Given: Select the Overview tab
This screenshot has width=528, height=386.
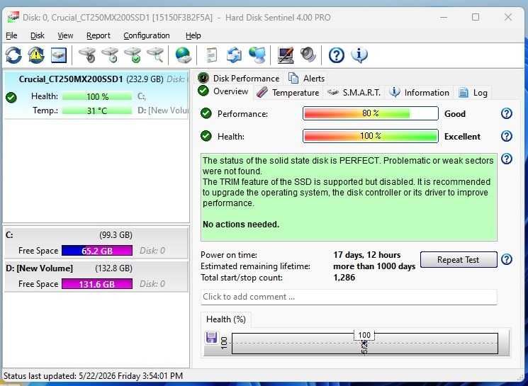Looking at the screenshot, I should click(x=223, y=91).
